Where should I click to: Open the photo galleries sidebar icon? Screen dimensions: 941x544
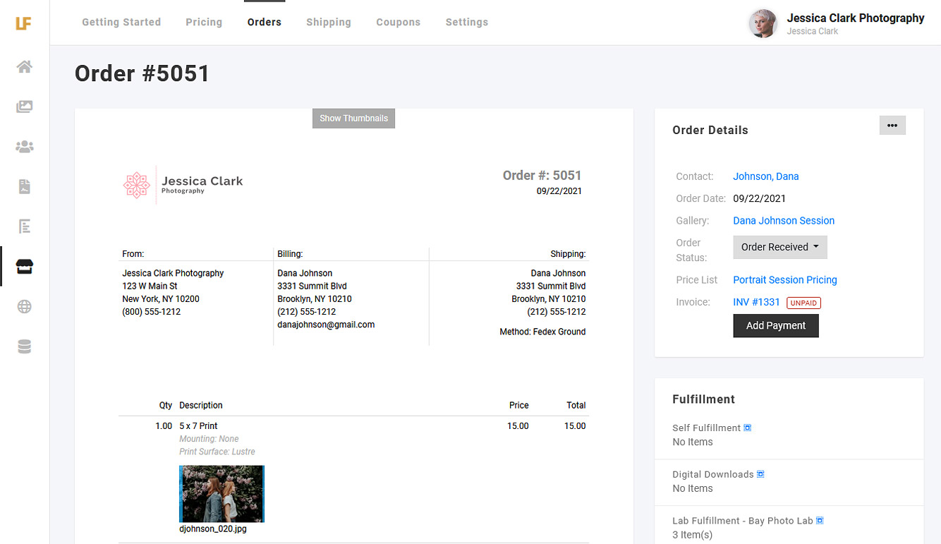[25, 107]
